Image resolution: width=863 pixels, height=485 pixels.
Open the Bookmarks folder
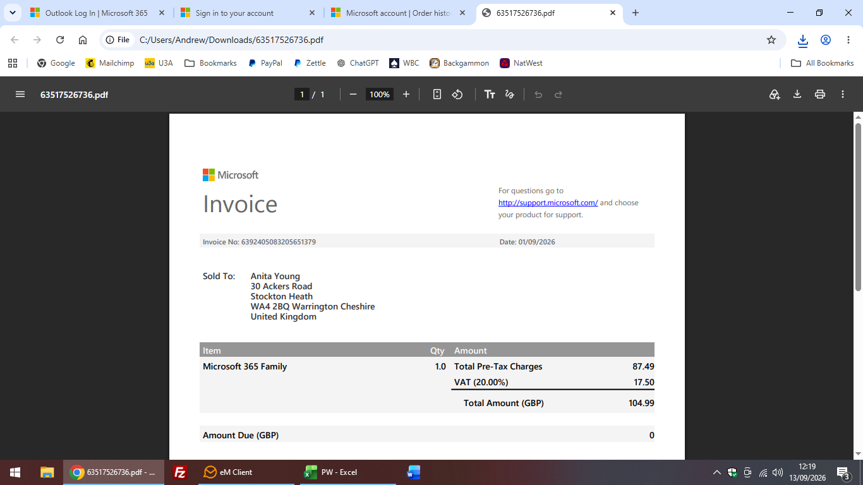click(210, 63)
